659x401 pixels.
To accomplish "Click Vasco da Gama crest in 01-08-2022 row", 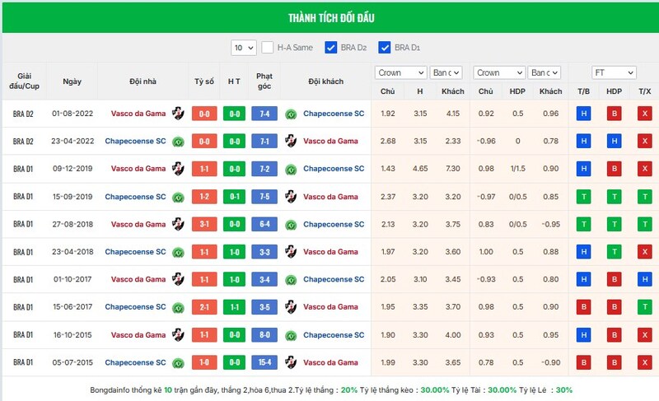I will click(178, 114).
